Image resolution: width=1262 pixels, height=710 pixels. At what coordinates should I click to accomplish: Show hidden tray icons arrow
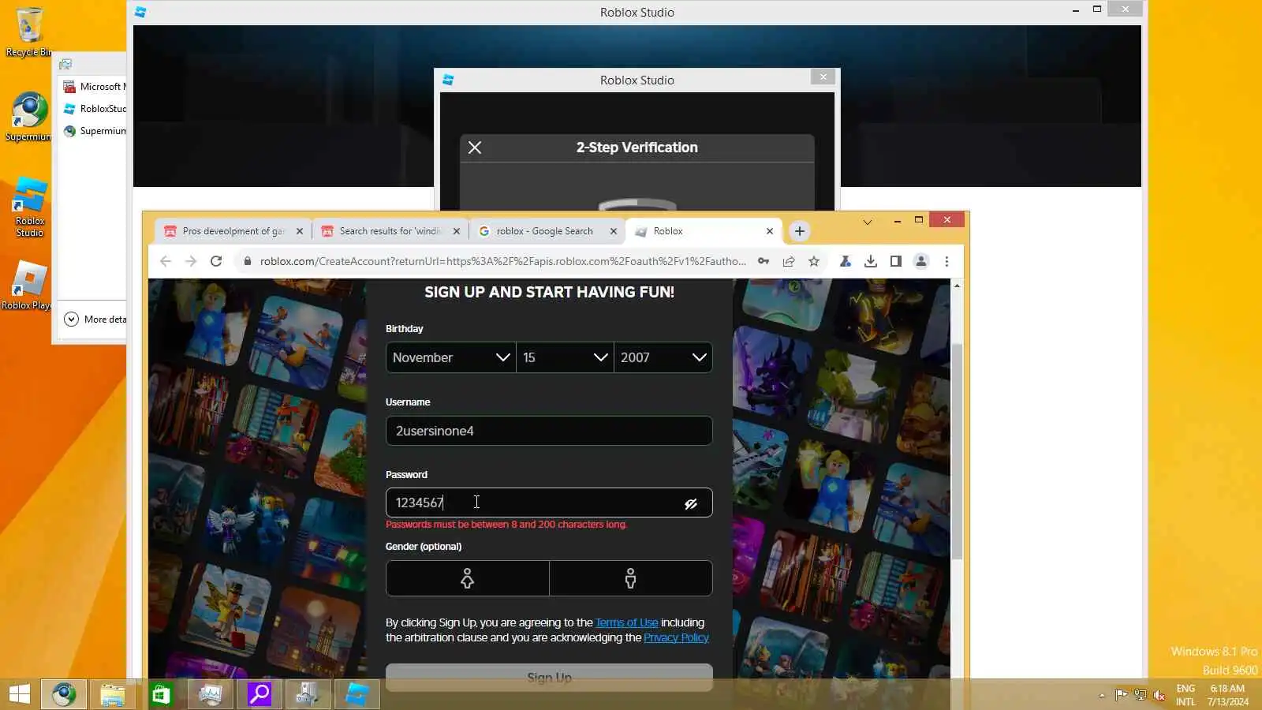point(1102,695)
